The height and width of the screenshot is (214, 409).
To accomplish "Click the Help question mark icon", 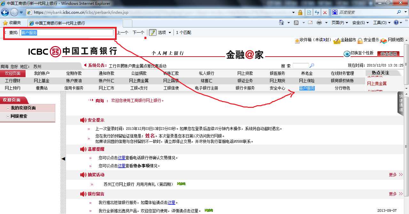I will [x=396, y=23].
